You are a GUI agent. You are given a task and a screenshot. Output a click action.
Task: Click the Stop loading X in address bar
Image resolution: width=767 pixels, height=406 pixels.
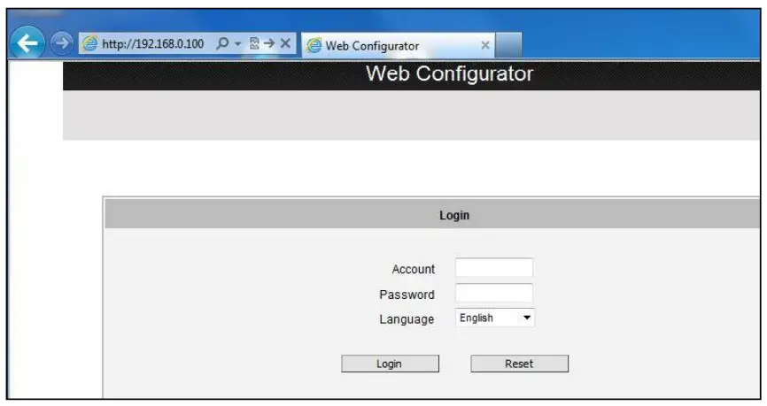[x=286, y=43]
